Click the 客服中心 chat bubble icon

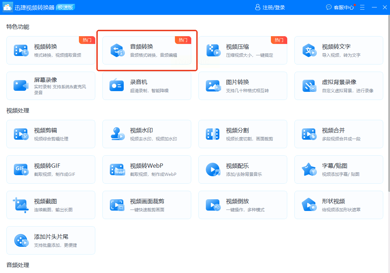(329, 7)
